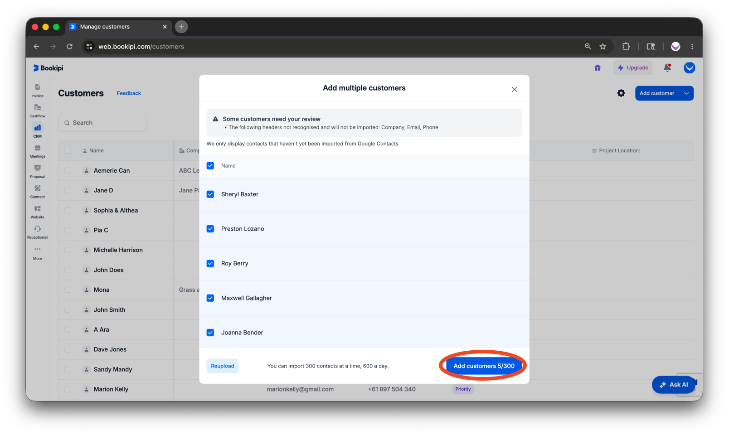Click the Bookipi logo
729x435 pixels.
coord(48,68)
